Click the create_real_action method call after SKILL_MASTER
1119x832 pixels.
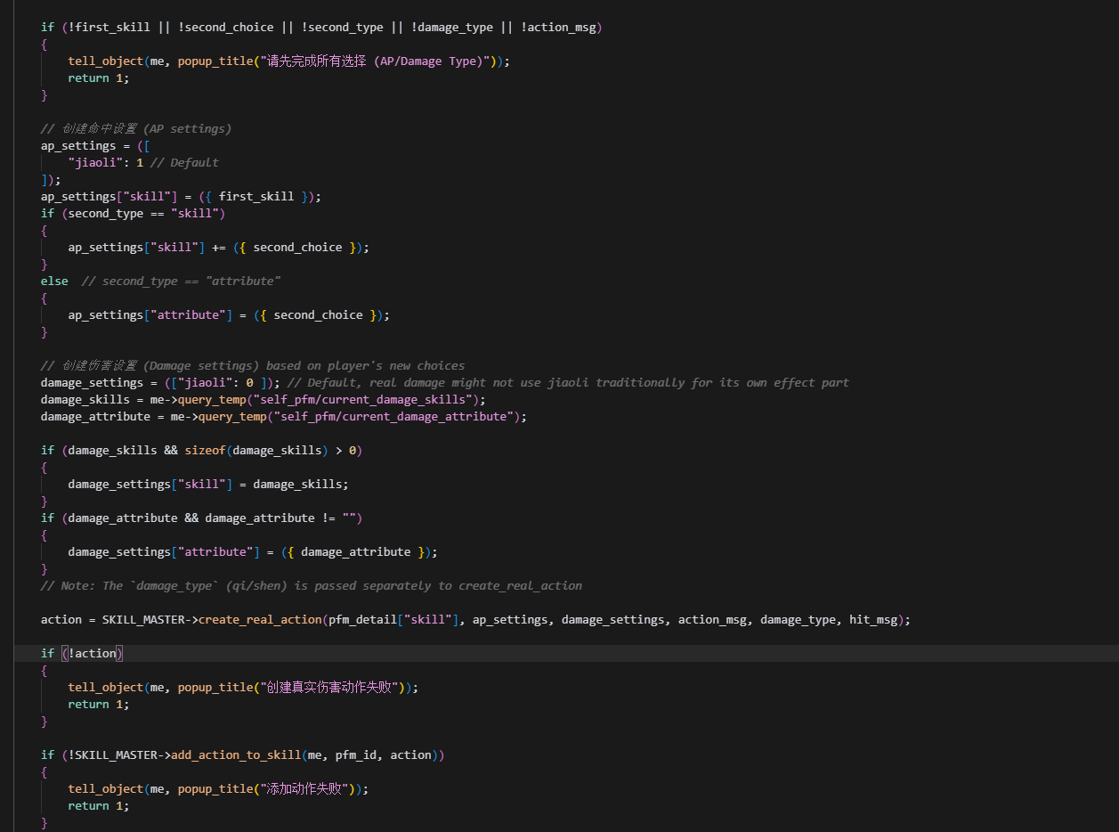[260, 620]
